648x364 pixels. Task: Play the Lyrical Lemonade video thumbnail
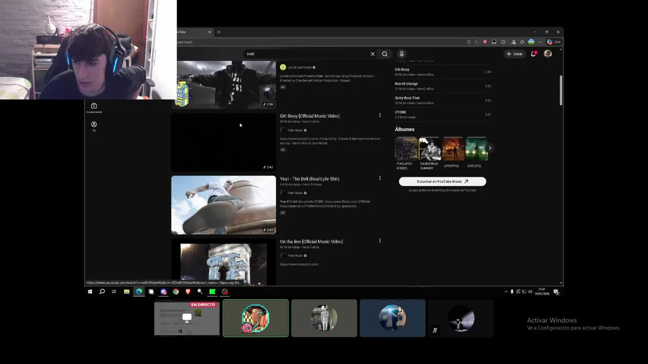click(x=224, y=84)
